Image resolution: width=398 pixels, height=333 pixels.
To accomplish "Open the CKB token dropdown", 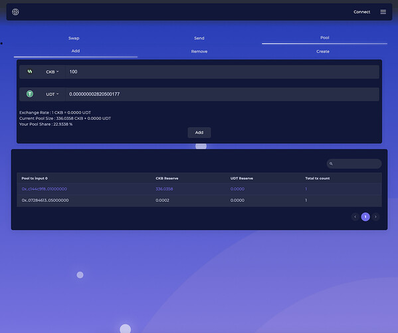I will [52, 72].
